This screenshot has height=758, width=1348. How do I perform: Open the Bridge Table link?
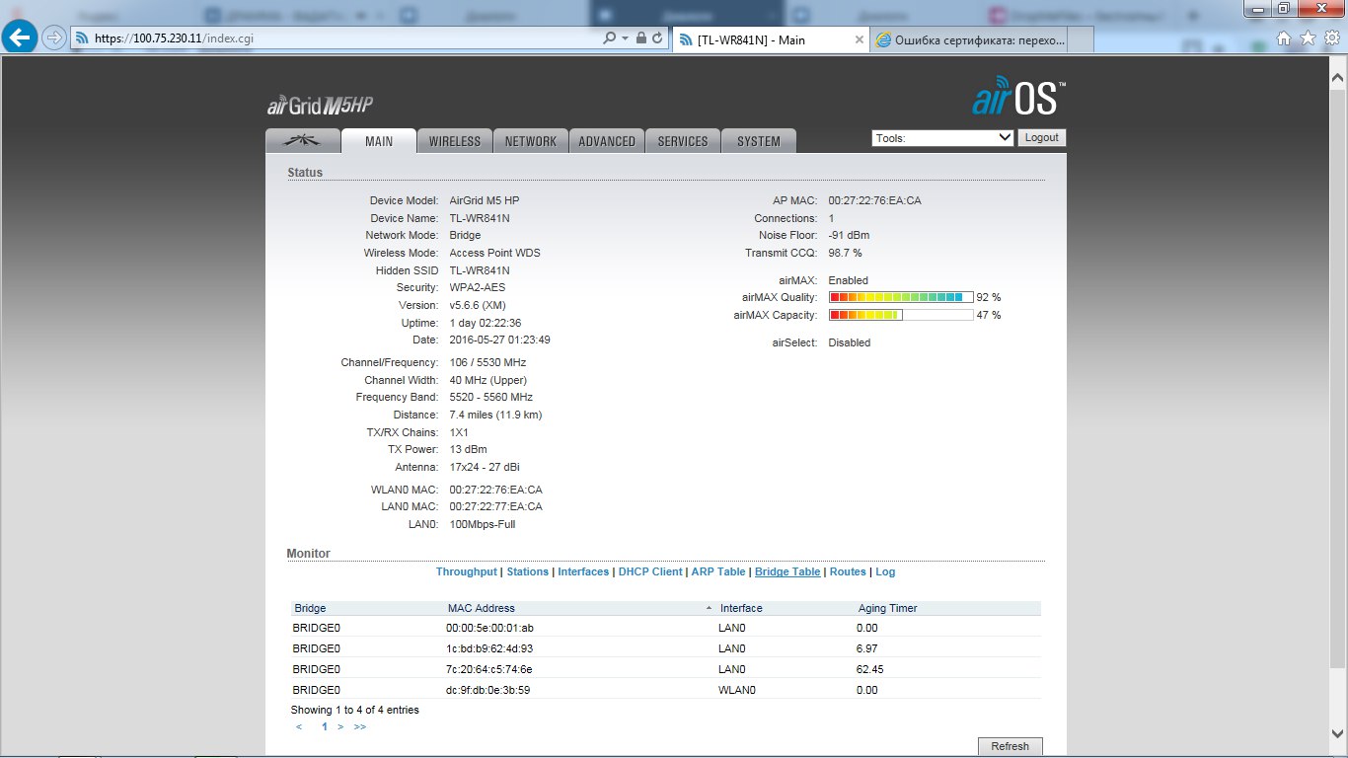point(787,571)
